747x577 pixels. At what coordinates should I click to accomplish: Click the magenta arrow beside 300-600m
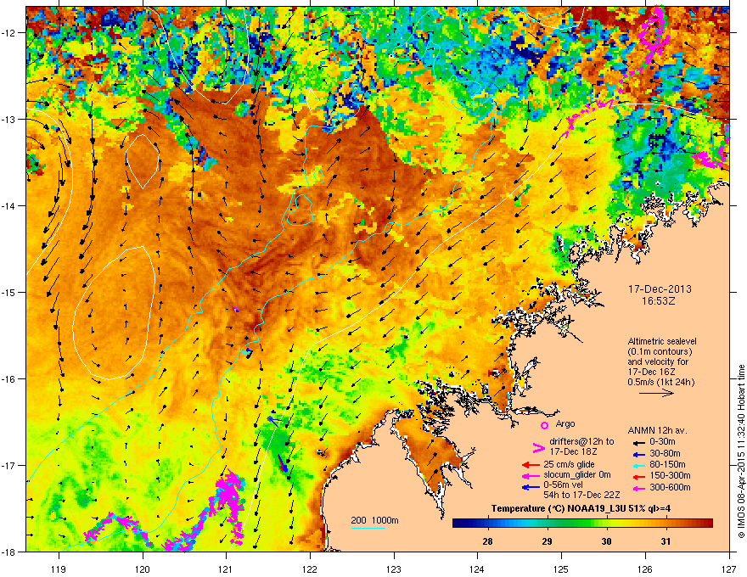[x=637, y=488]
